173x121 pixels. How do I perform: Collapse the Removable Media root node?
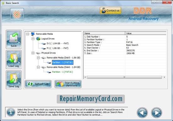28,34
